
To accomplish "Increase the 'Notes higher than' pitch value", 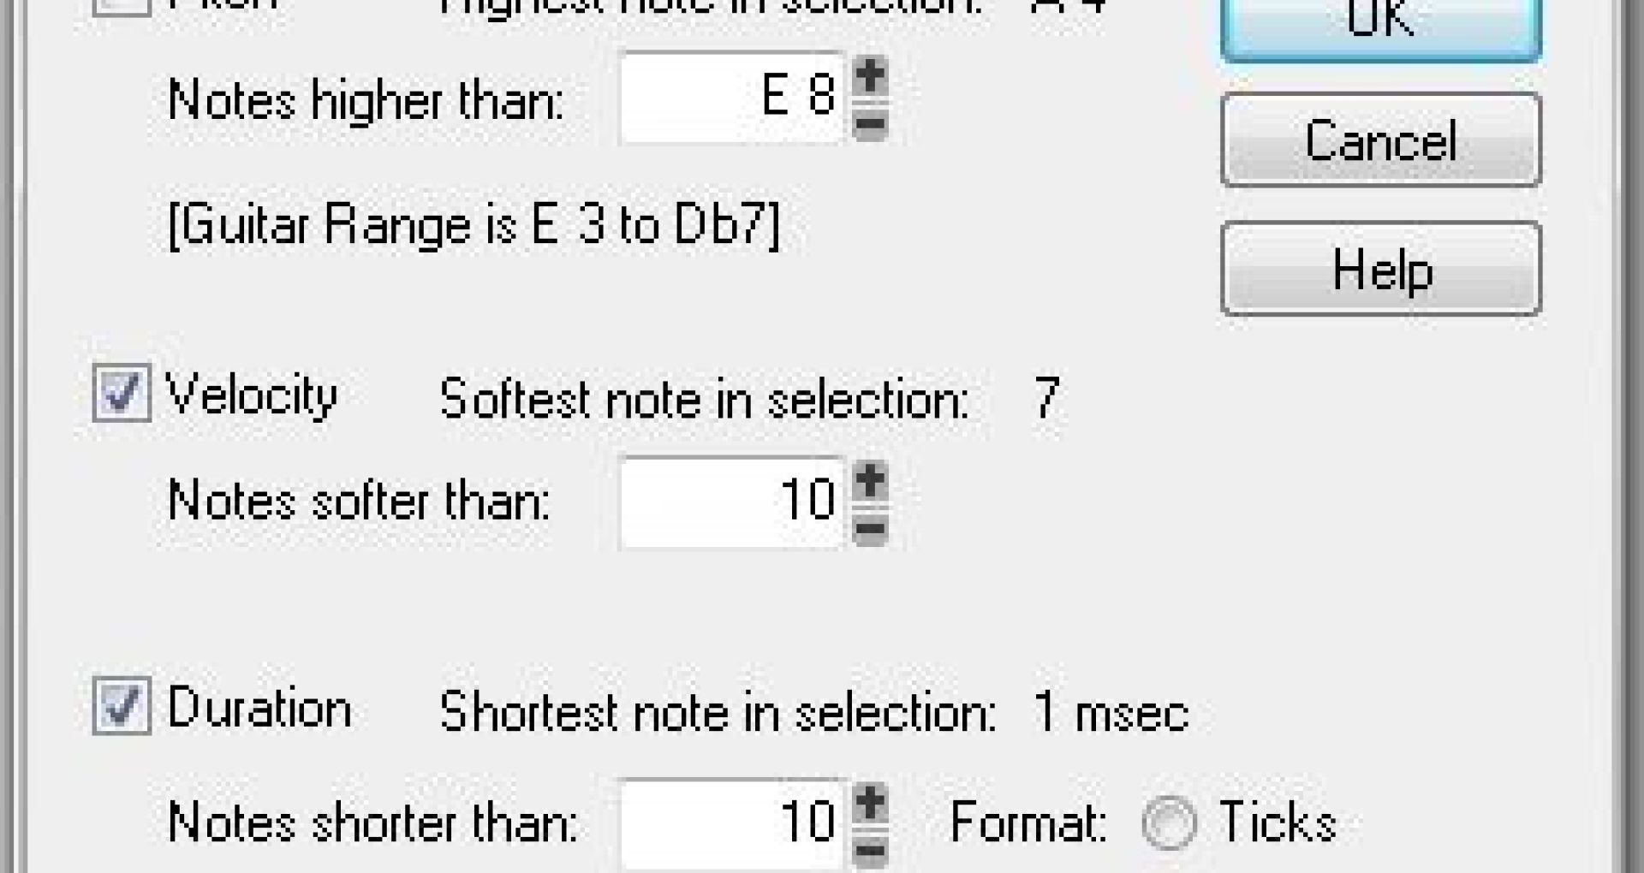I will point(871,77).
